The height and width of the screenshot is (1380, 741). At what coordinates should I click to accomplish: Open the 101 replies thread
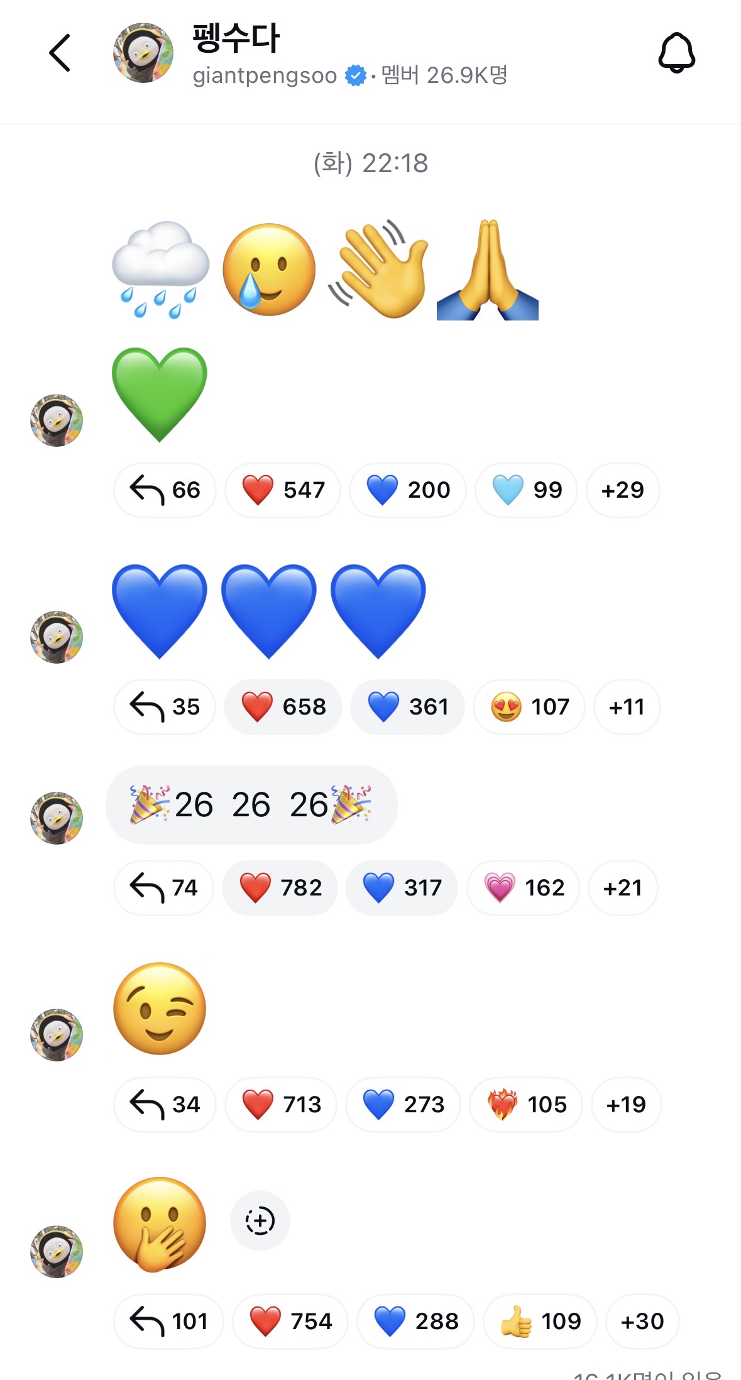coord(168,1321)
